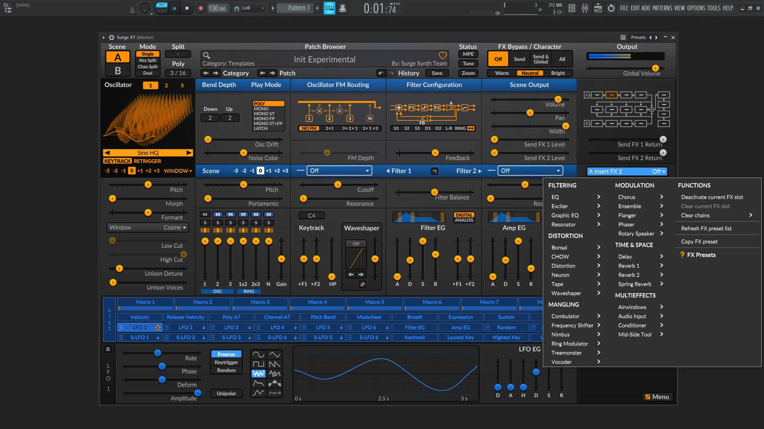Switch the Filter EG to Analog mode

[464, 220]
